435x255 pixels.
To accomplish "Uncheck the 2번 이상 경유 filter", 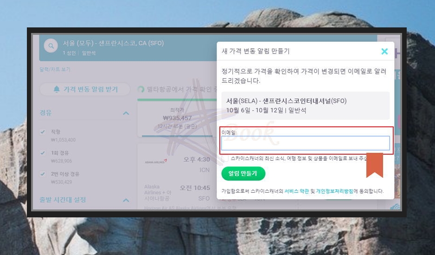I will click(x=43, y=174).
